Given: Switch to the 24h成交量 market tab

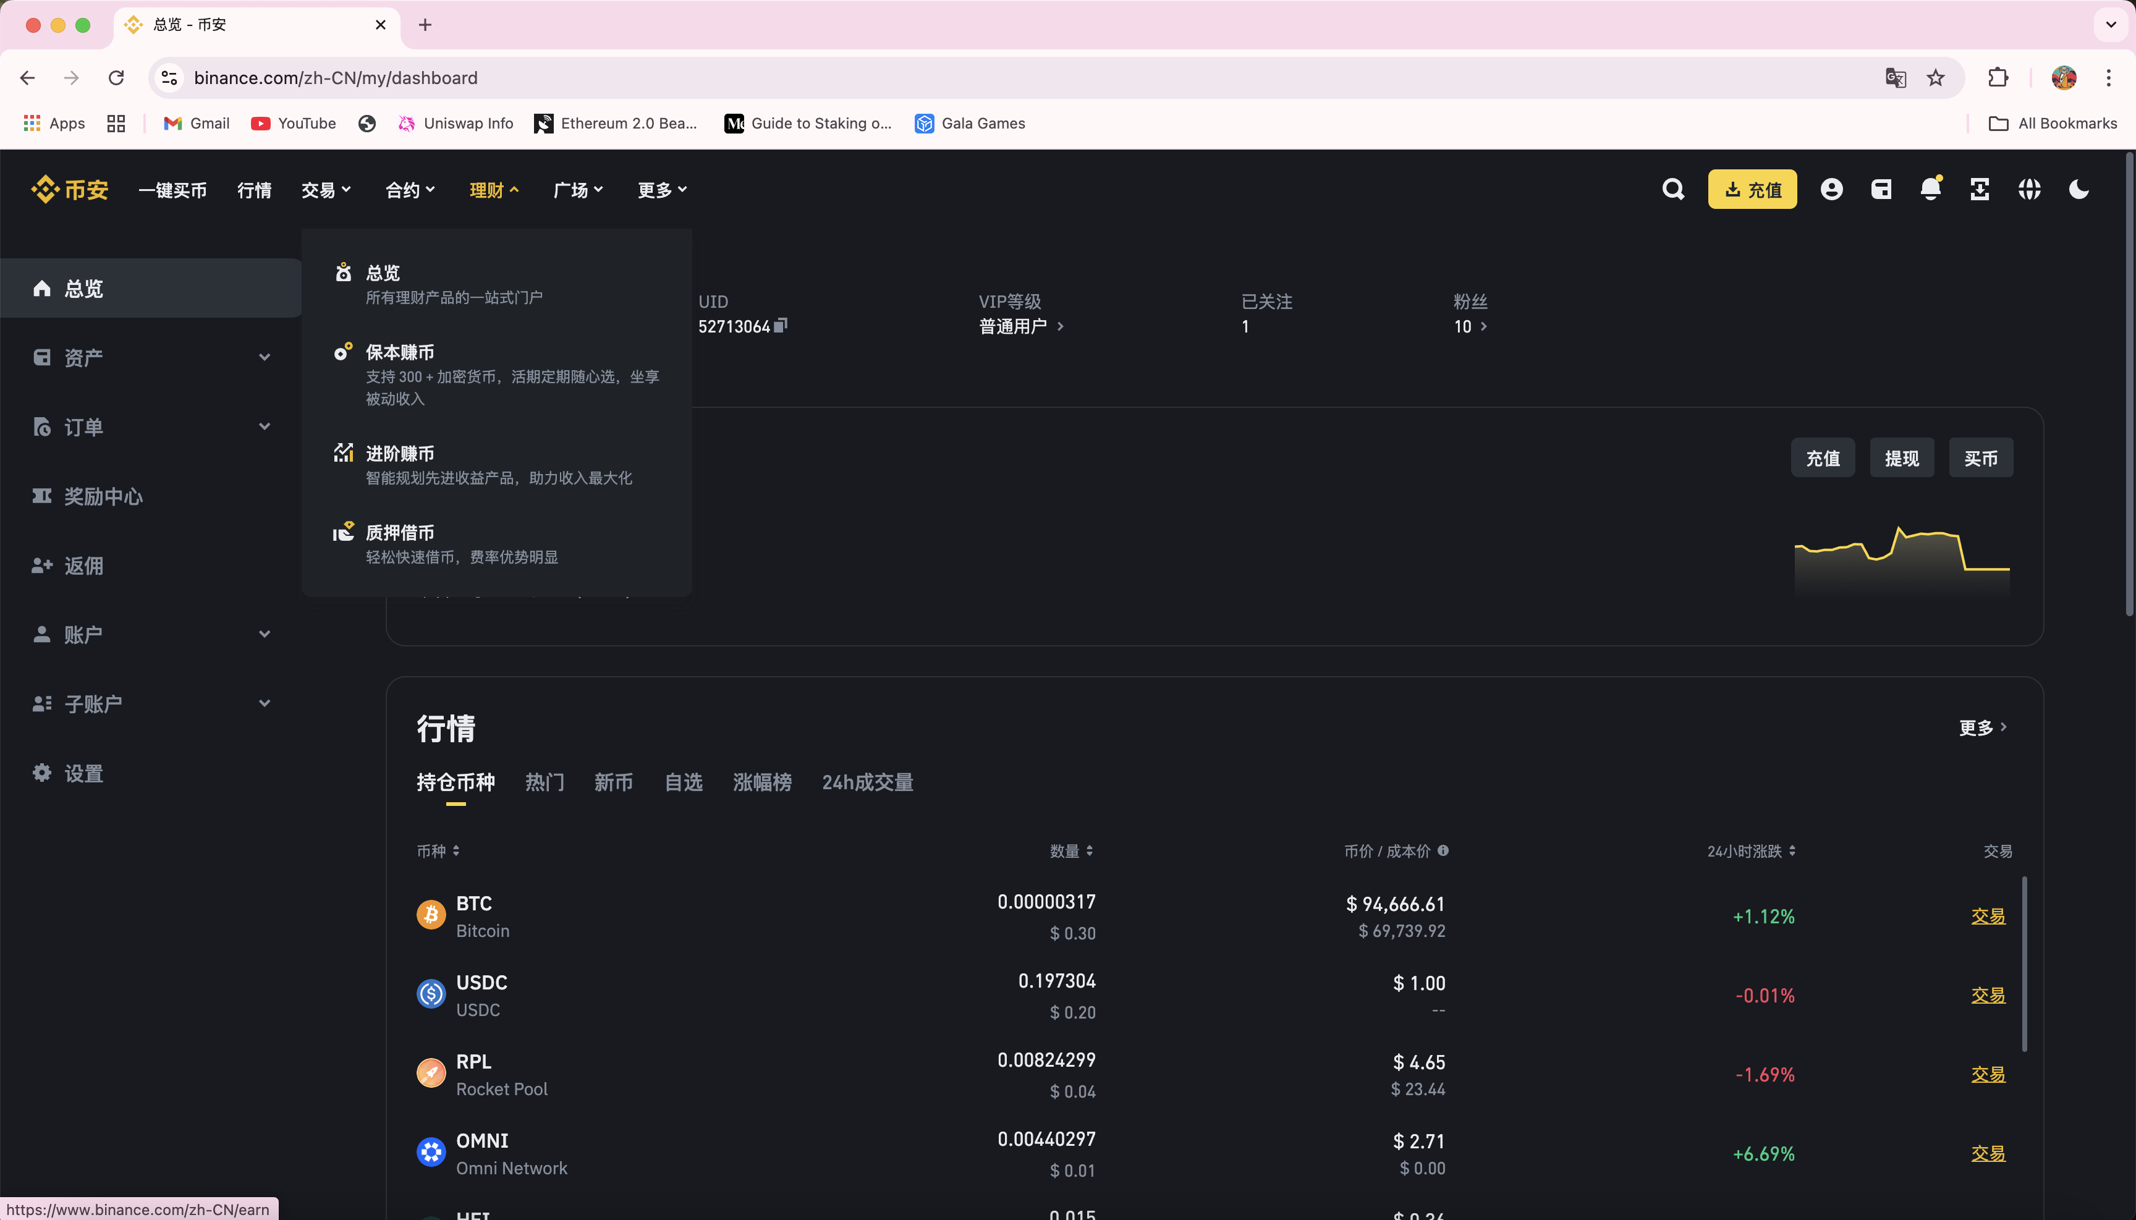Looking at the screenshot, I should [x=867, y=782].
